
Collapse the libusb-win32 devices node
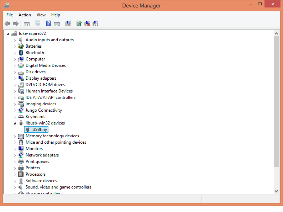click(15, 123)
